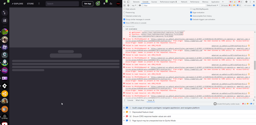The height and width of the screenshot is (125, 256).
Task: Open DevTools three-dot customize menu
Action: pos(250,2)
